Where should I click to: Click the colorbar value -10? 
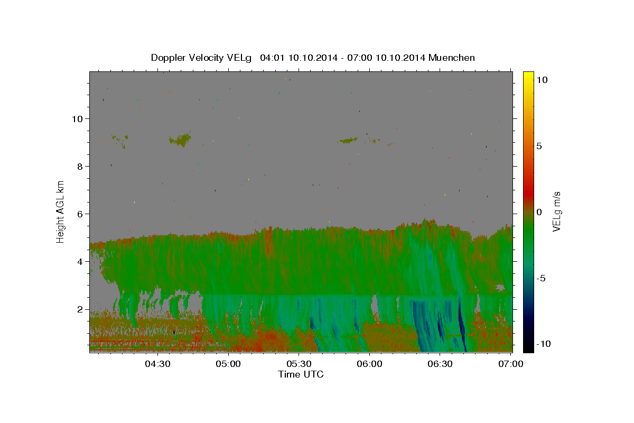543,344
